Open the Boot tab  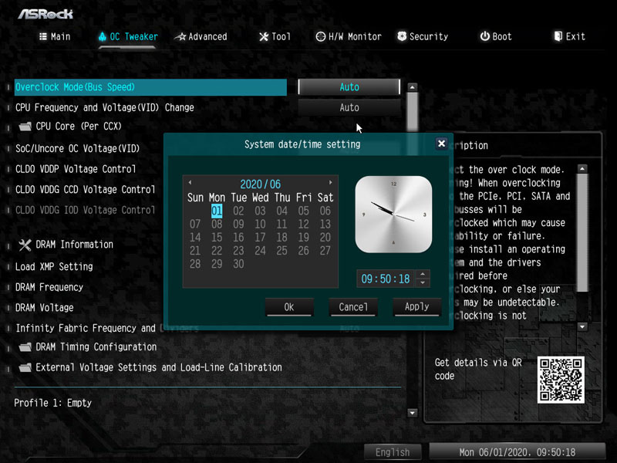496,36
